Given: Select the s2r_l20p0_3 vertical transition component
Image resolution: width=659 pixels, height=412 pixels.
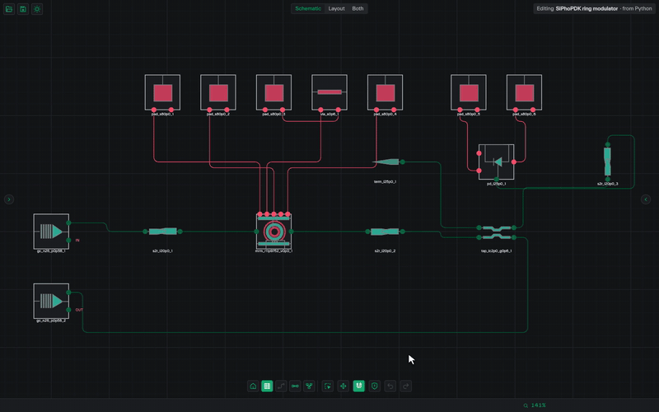Looking at the screenshot, I should click(x=607, y=162).
